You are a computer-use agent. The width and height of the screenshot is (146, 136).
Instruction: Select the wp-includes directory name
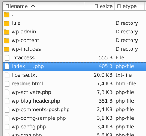pos(26,49)
